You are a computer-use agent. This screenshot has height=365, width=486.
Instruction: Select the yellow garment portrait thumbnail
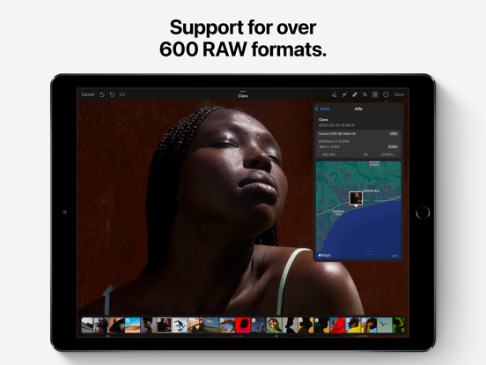click(x=353, y=325)
